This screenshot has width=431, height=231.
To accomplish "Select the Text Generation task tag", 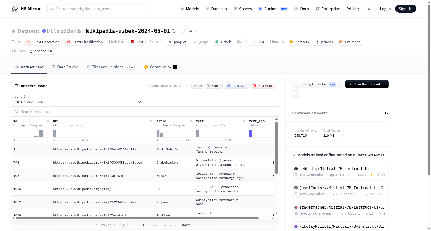I will point(43,42).
